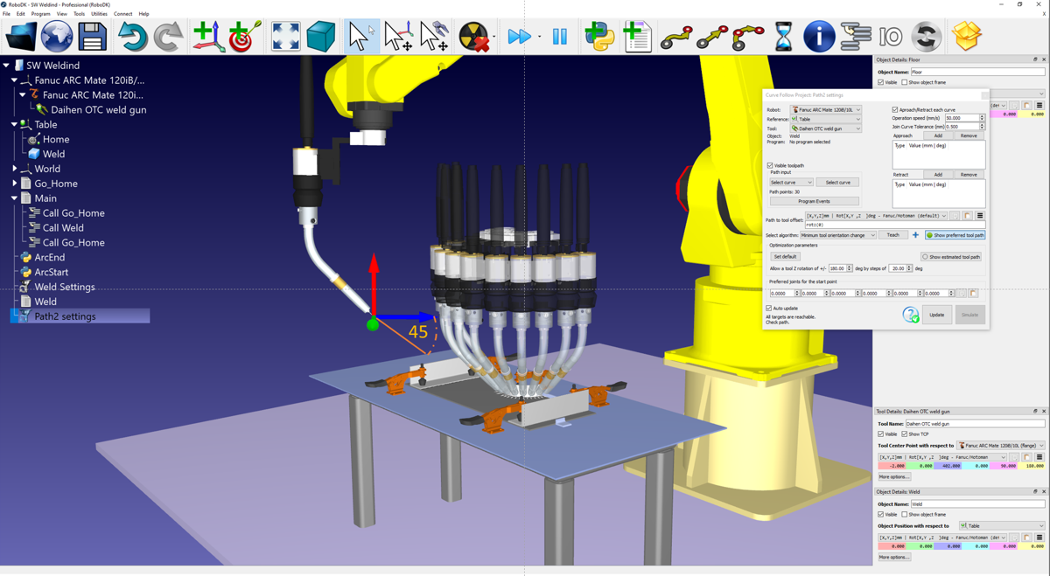Collapse the SW Weldind station tree
This screenshot has height=576, width=1050.
[6, 66]
